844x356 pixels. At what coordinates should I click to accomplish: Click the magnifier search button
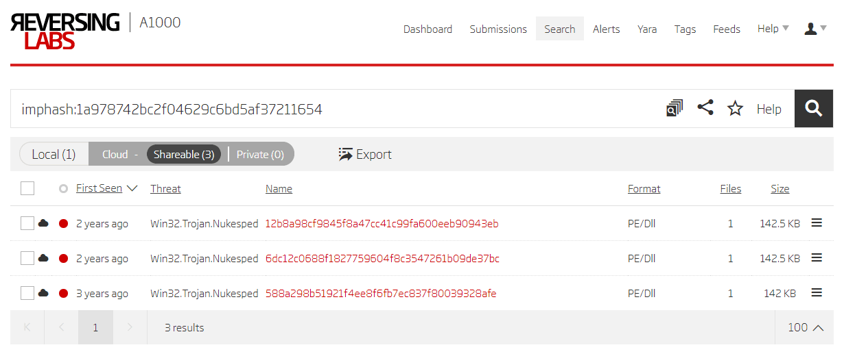pos(813,109)
